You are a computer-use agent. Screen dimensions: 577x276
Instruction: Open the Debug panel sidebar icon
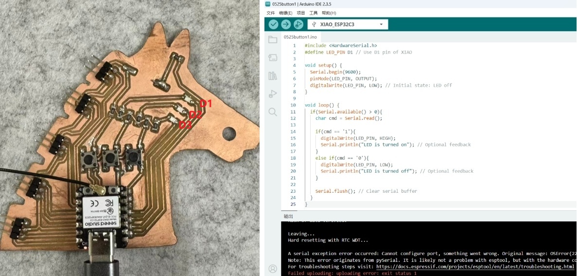coord(273,94)
